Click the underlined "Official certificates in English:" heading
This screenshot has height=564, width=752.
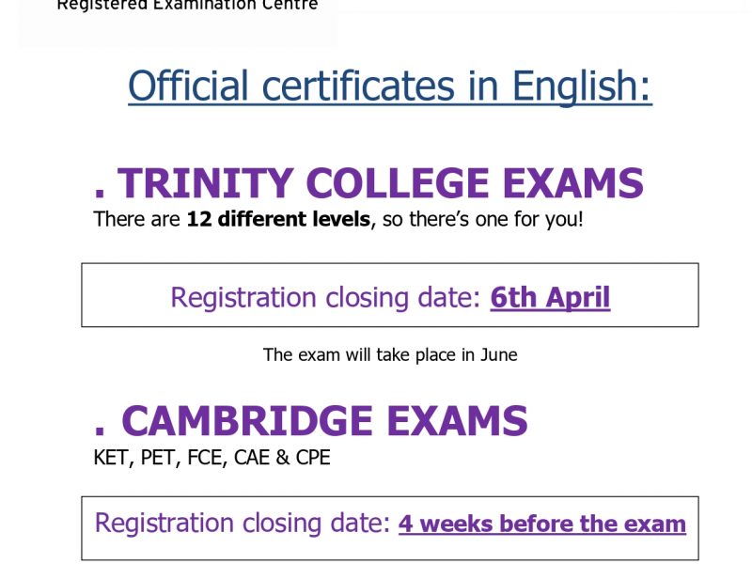pyautogui.click(x=390, y=86)
